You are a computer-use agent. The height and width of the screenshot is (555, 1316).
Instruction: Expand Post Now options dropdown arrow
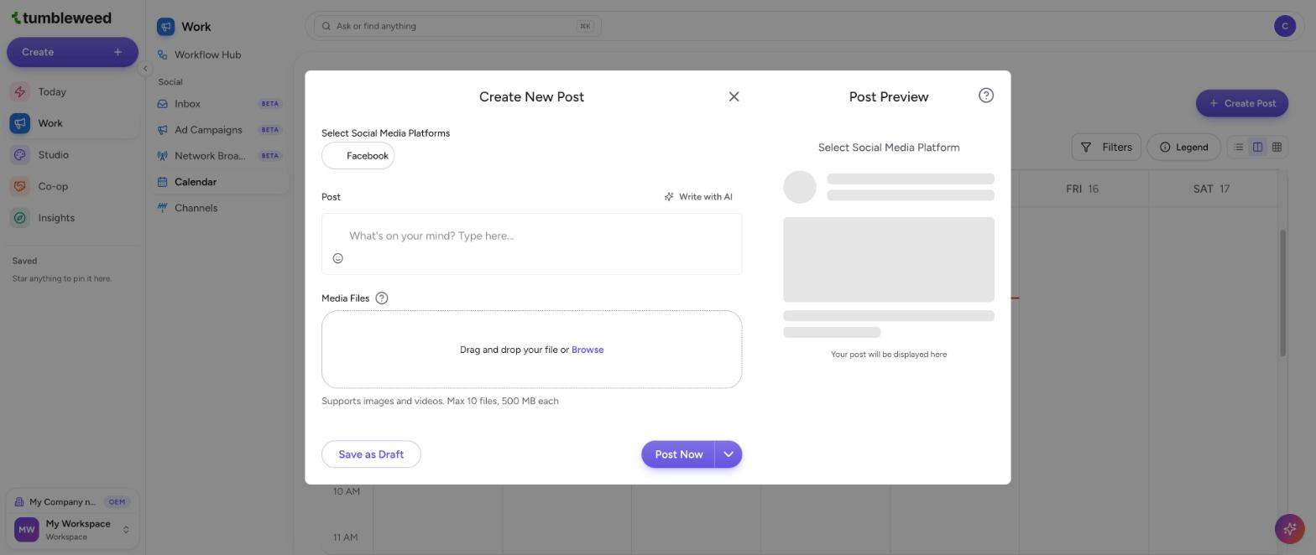(x=728, y=454)
